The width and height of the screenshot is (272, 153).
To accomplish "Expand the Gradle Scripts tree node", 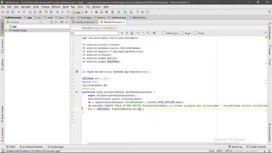I will tap(6, 30).
